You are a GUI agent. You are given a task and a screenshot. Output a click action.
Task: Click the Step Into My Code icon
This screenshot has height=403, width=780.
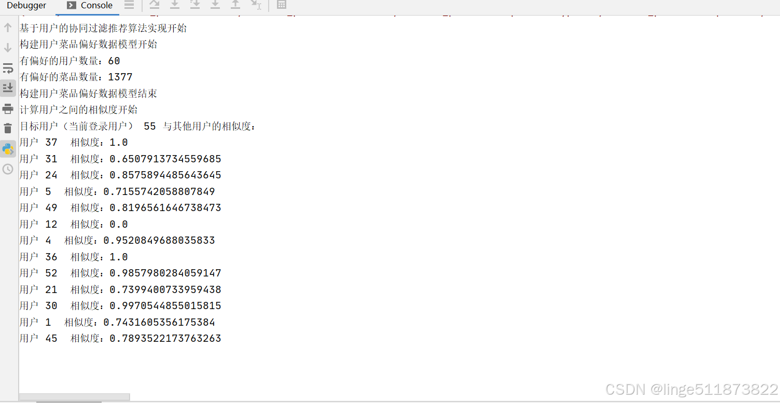tap(195, 5)
